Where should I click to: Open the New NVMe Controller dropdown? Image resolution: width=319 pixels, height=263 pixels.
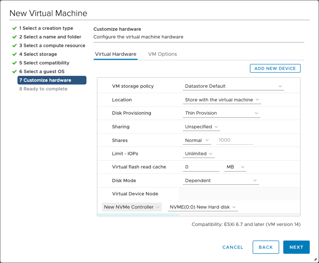point(132,207)
